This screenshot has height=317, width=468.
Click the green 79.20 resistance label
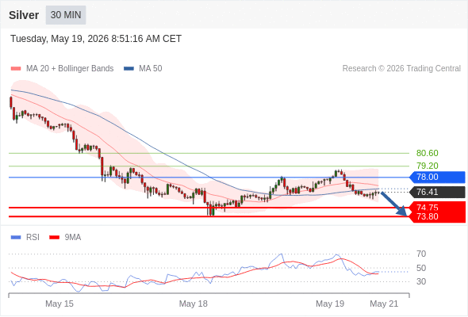point(427,166)
